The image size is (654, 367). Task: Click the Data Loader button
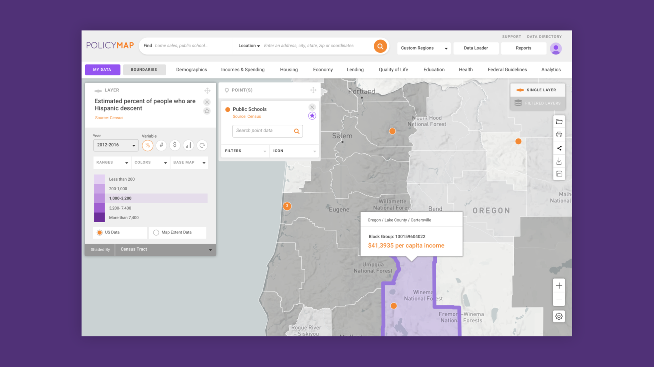coord(475,48)
